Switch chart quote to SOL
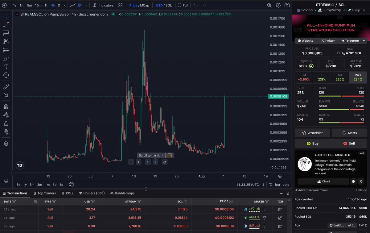The width and height of the screenshot is (370, 233). click(169, 5)
